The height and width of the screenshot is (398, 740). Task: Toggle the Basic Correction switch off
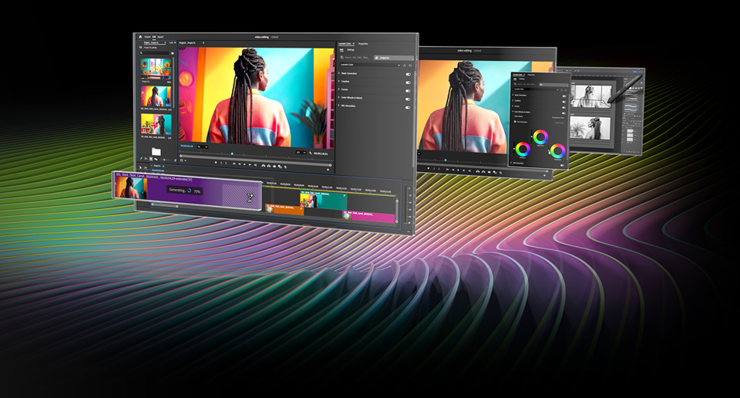point(408,74)
